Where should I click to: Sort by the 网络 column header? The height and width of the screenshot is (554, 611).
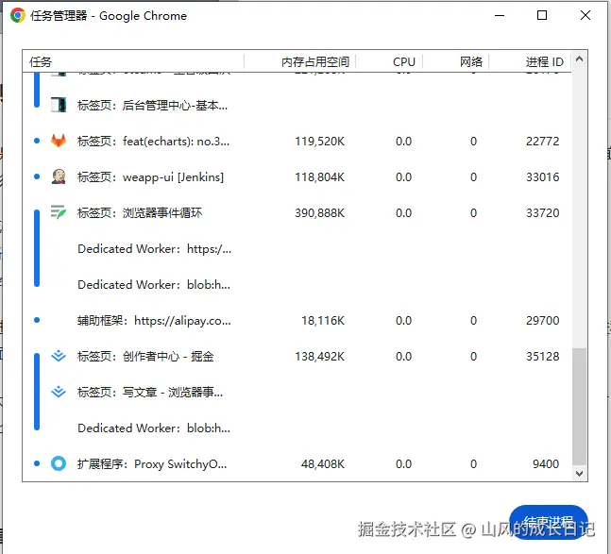tap(455, 61)
